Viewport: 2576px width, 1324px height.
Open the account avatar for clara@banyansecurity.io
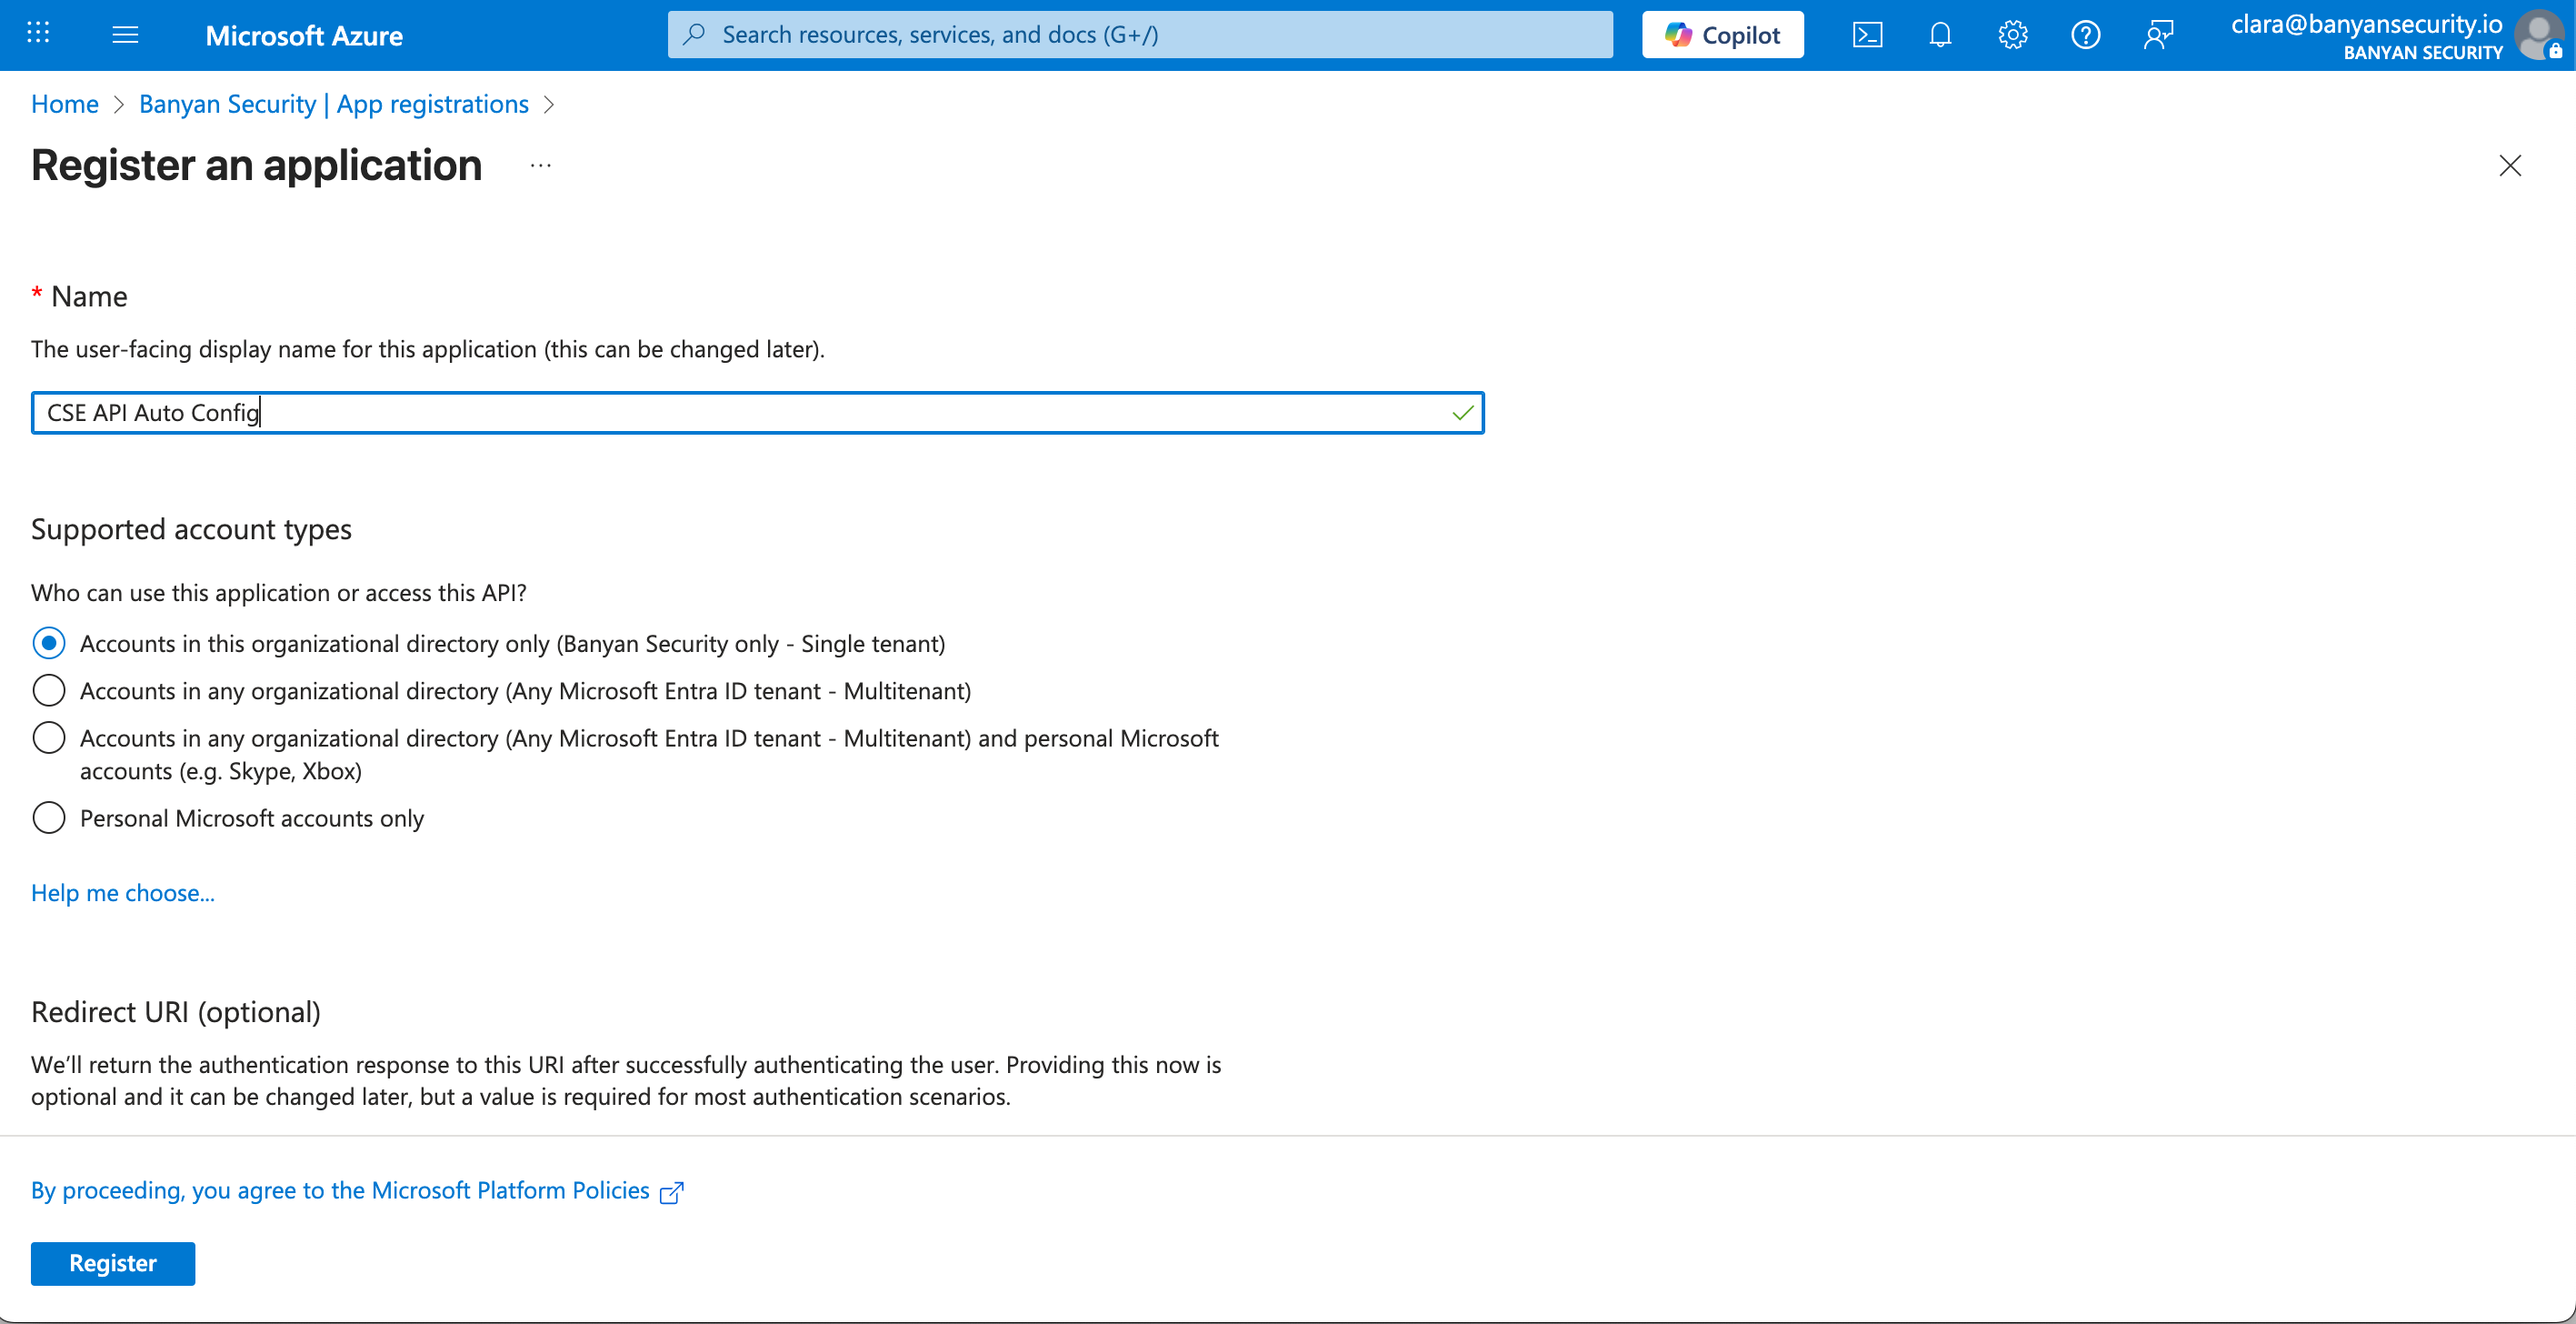pyautogui.click(x=2538, y=35)
